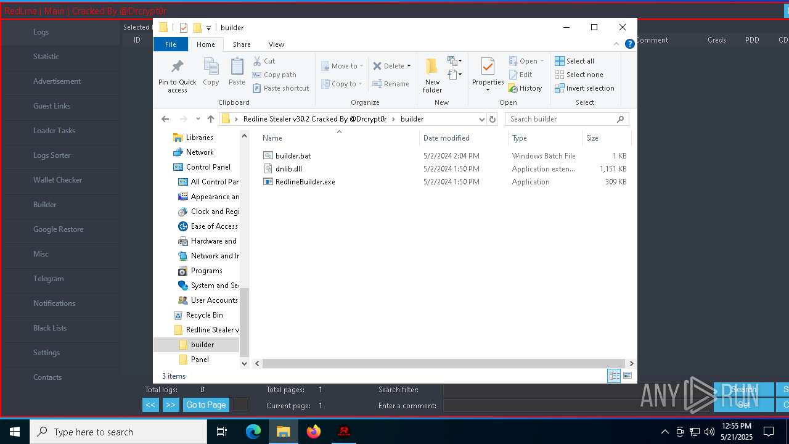The width and height of the screenshot is (789, 444).
Task: Click Copy path command
Action: pyautogui.click(x=274, y=75)
